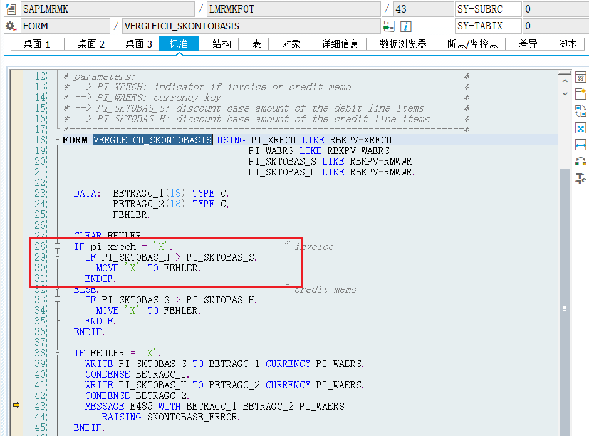The height and width of the screenshot is (436, 589).
Task: Click the tool Services headset icon
Action: tap(580, 162)
